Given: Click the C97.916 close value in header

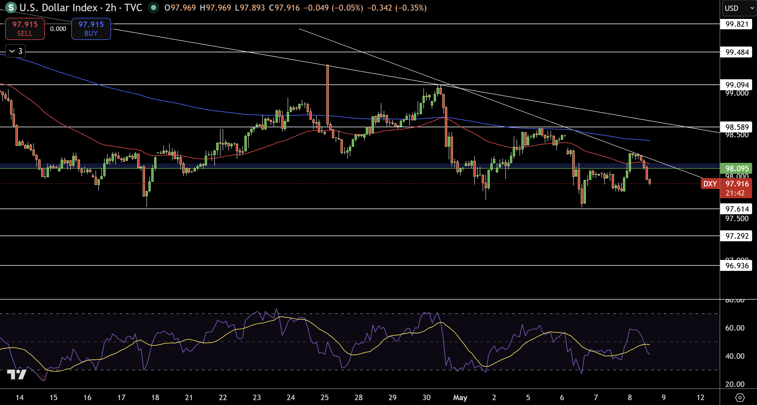Looking at the screenshot, I should [284, 8].
